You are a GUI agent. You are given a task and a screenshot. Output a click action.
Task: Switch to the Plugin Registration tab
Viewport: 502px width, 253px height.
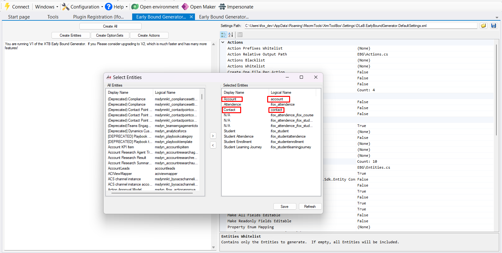coord(98,17)
